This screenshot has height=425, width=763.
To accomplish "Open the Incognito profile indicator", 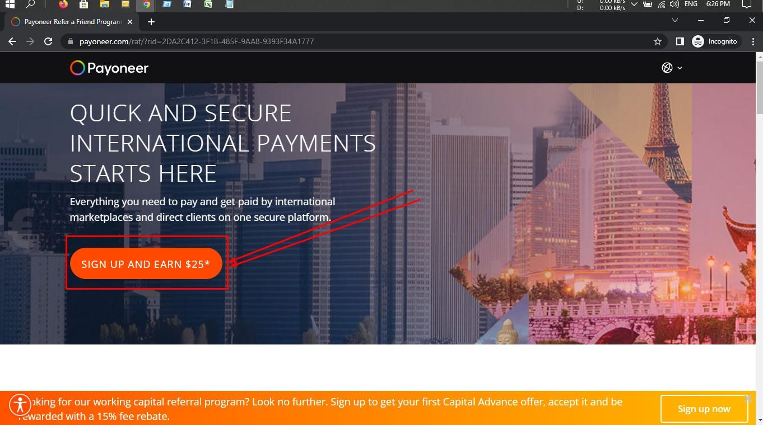I will coord(715,41).
